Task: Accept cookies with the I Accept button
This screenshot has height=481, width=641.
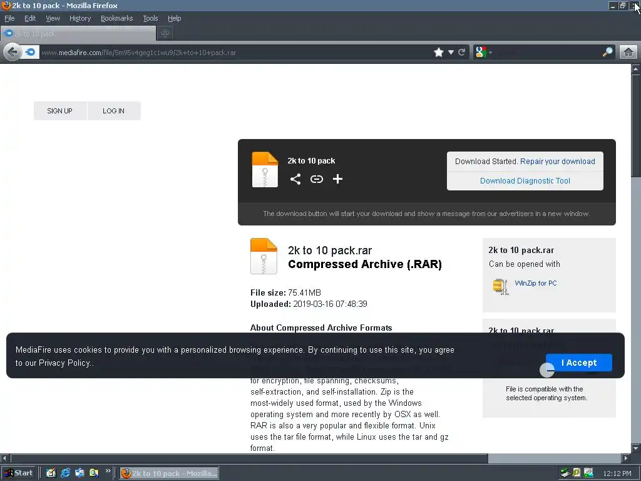Action: (x=579, y=363)
